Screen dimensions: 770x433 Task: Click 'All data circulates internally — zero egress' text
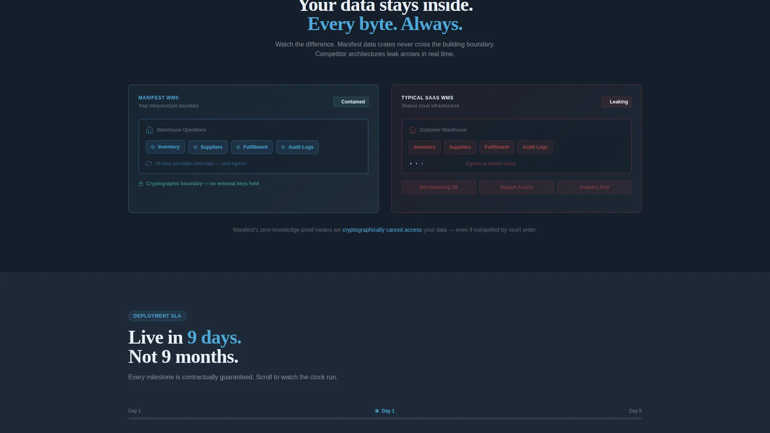(x=201, y=164)
